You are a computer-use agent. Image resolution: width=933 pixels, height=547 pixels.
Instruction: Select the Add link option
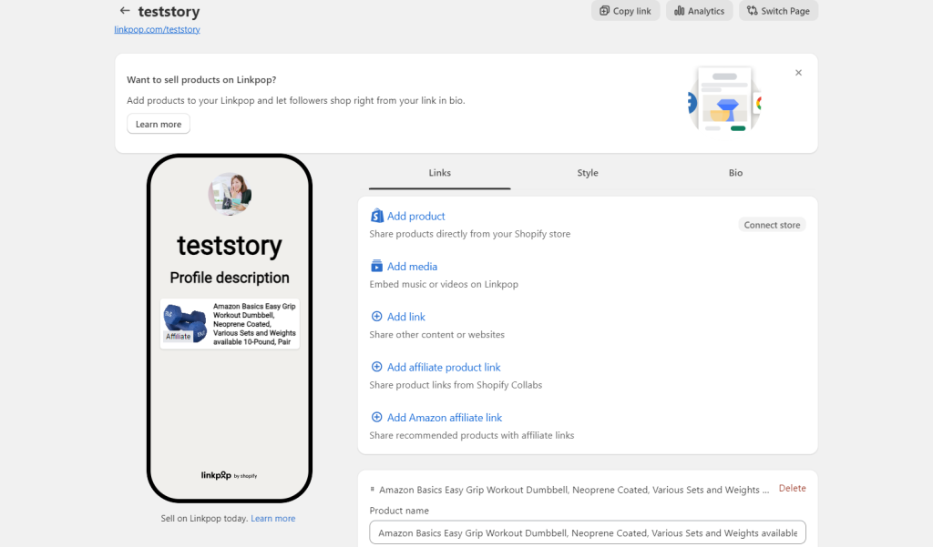pyautogui.click(x=406, y=317)
